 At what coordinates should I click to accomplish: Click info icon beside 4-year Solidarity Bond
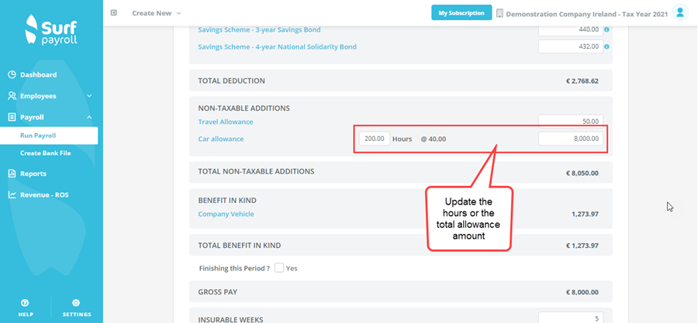(x=606, y=46)
